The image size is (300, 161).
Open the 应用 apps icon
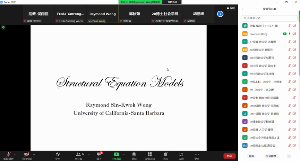click(181, 154)
